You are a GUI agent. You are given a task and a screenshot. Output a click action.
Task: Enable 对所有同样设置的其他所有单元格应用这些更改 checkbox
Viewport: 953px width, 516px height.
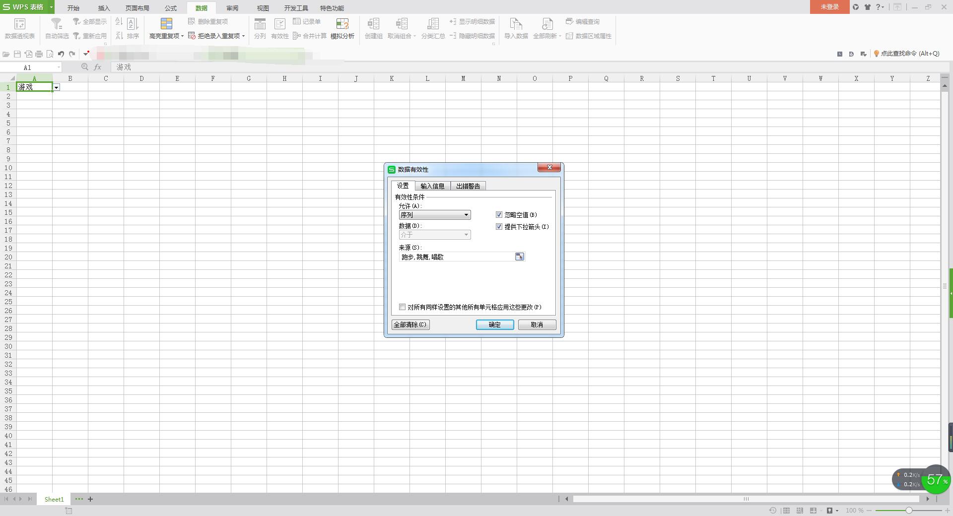[x=403, y=307]
